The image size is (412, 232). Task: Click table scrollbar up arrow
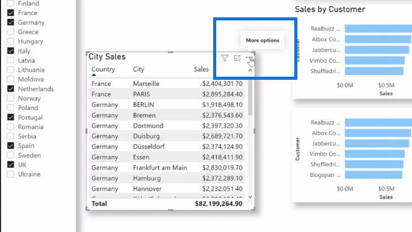click(x=250, y=71)
